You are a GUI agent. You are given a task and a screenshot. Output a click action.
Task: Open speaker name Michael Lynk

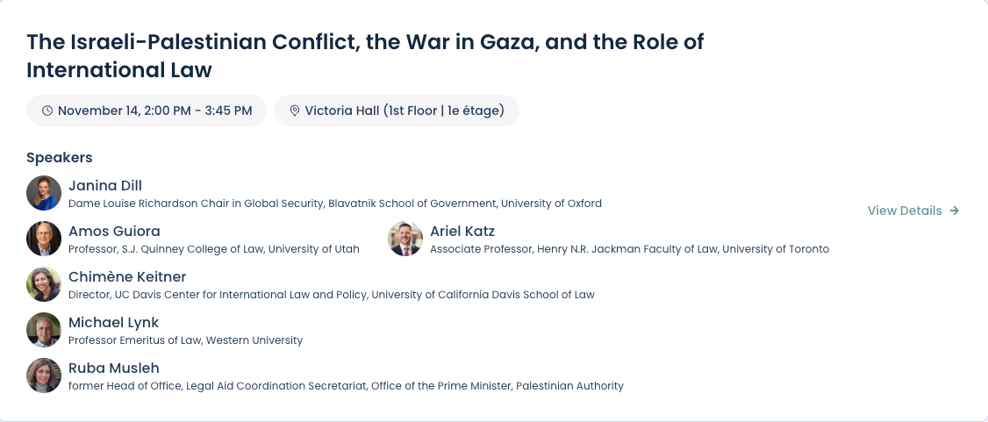click(x=114, y=322)
